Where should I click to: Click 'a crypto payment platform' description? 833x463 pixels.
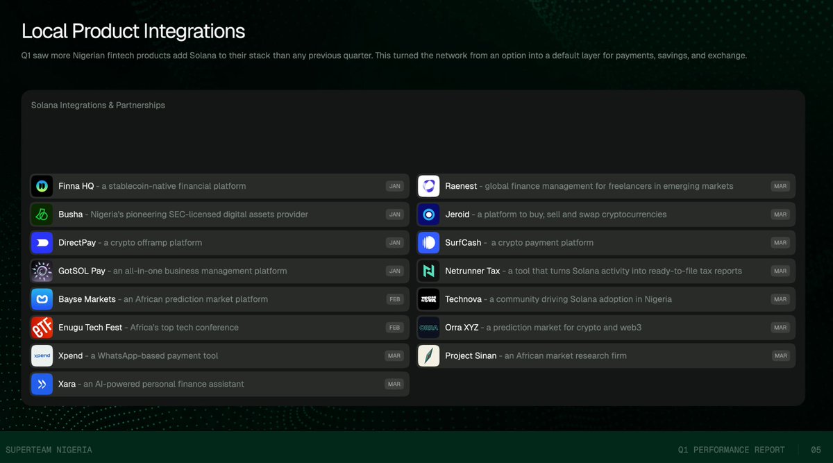pyautogui.click(x=542, y=243)
